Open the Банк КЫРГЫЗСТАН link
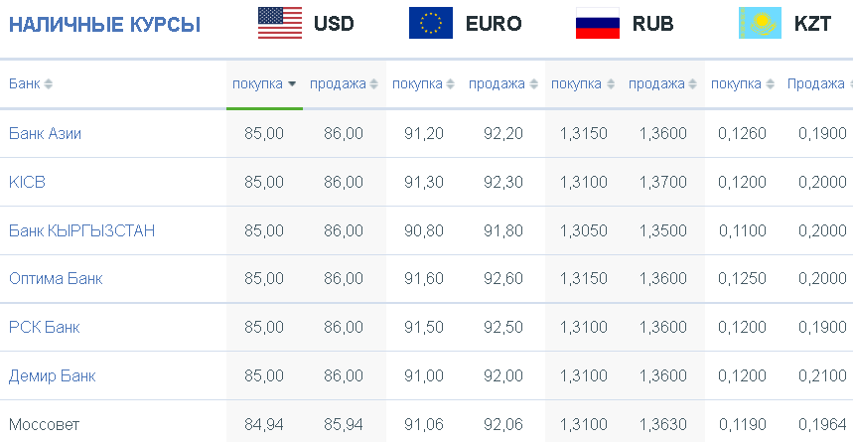 82,230
